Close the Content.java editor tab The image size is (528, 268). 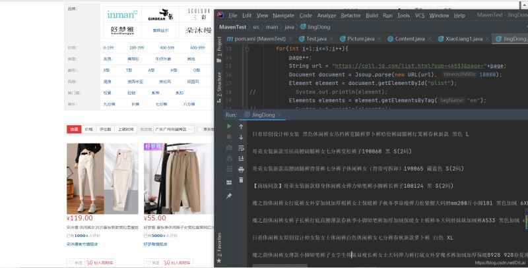point(430,39)
